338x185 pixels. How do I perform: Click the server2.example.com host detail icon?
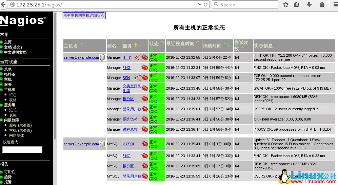(x=102, y=144)
